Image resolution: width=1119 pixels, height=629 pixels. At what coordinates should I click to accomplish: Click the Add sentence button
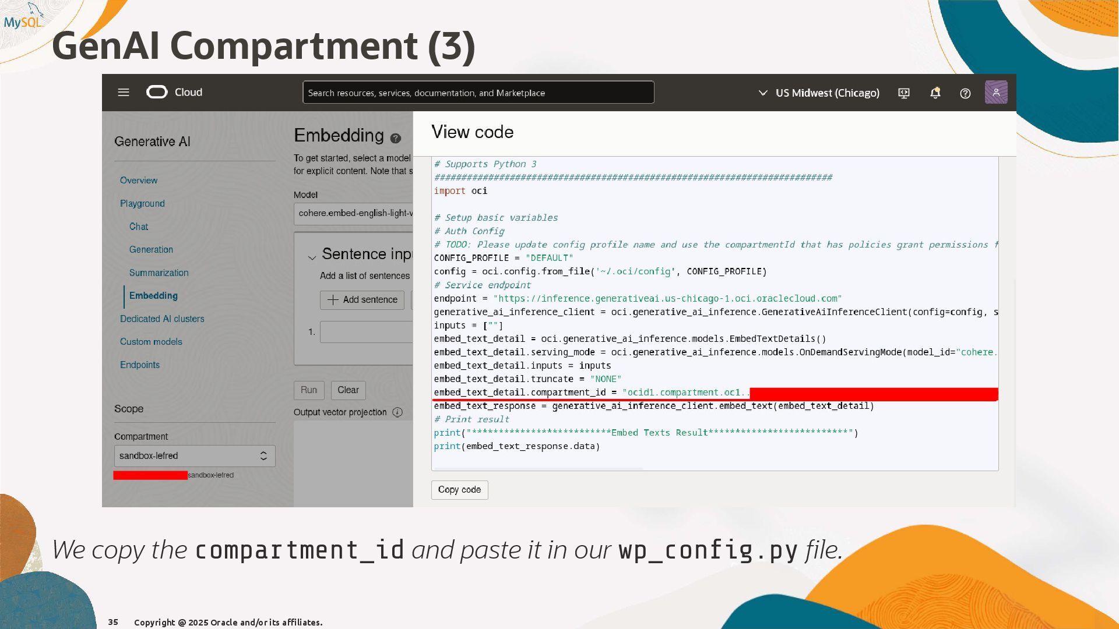click(362, 300)
